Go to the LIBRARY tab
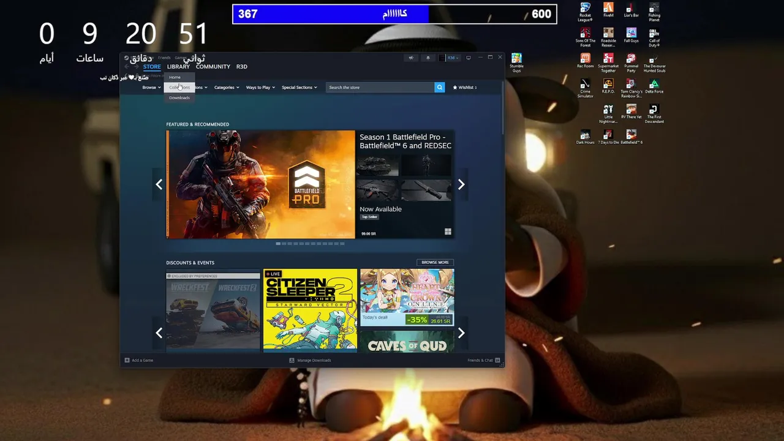Screen dimensions: 784x441 [178, 67]
